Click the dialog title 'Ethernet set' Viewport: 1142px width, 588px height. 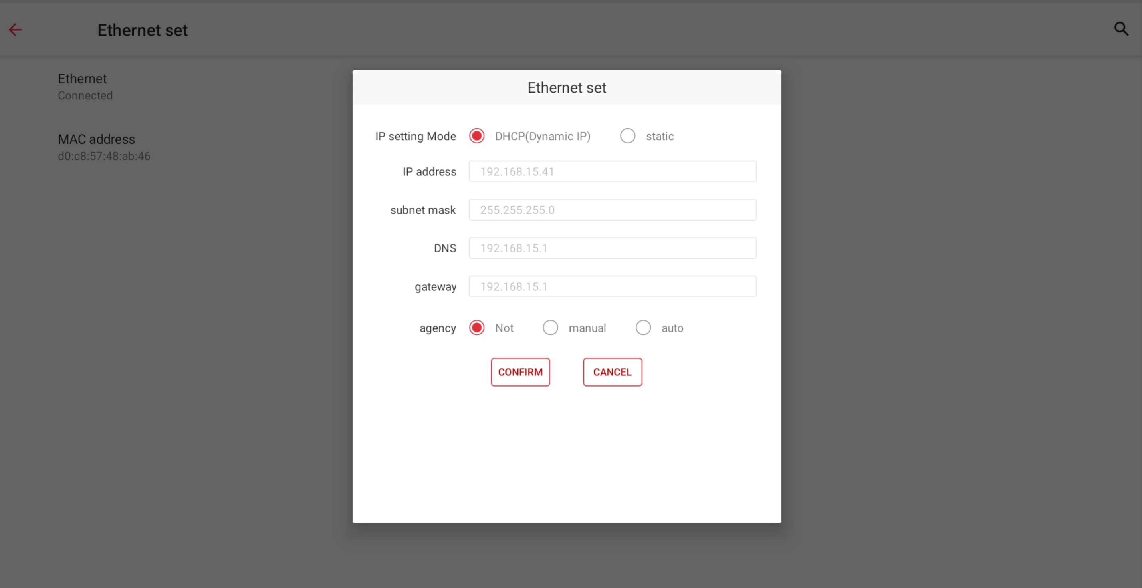point(567,88)
